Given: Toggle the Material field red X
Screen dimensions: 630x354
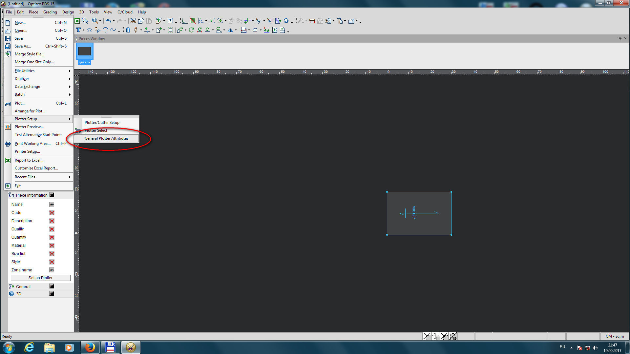Looking at the screenshot, I should click(52, 246).
